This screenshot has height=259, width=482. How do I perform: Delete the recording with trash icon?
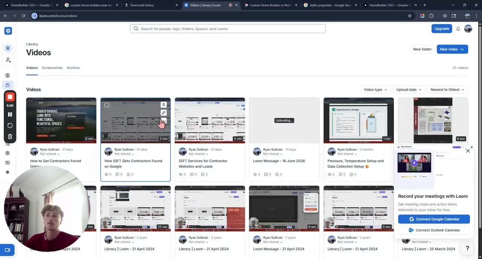[10, 137]
